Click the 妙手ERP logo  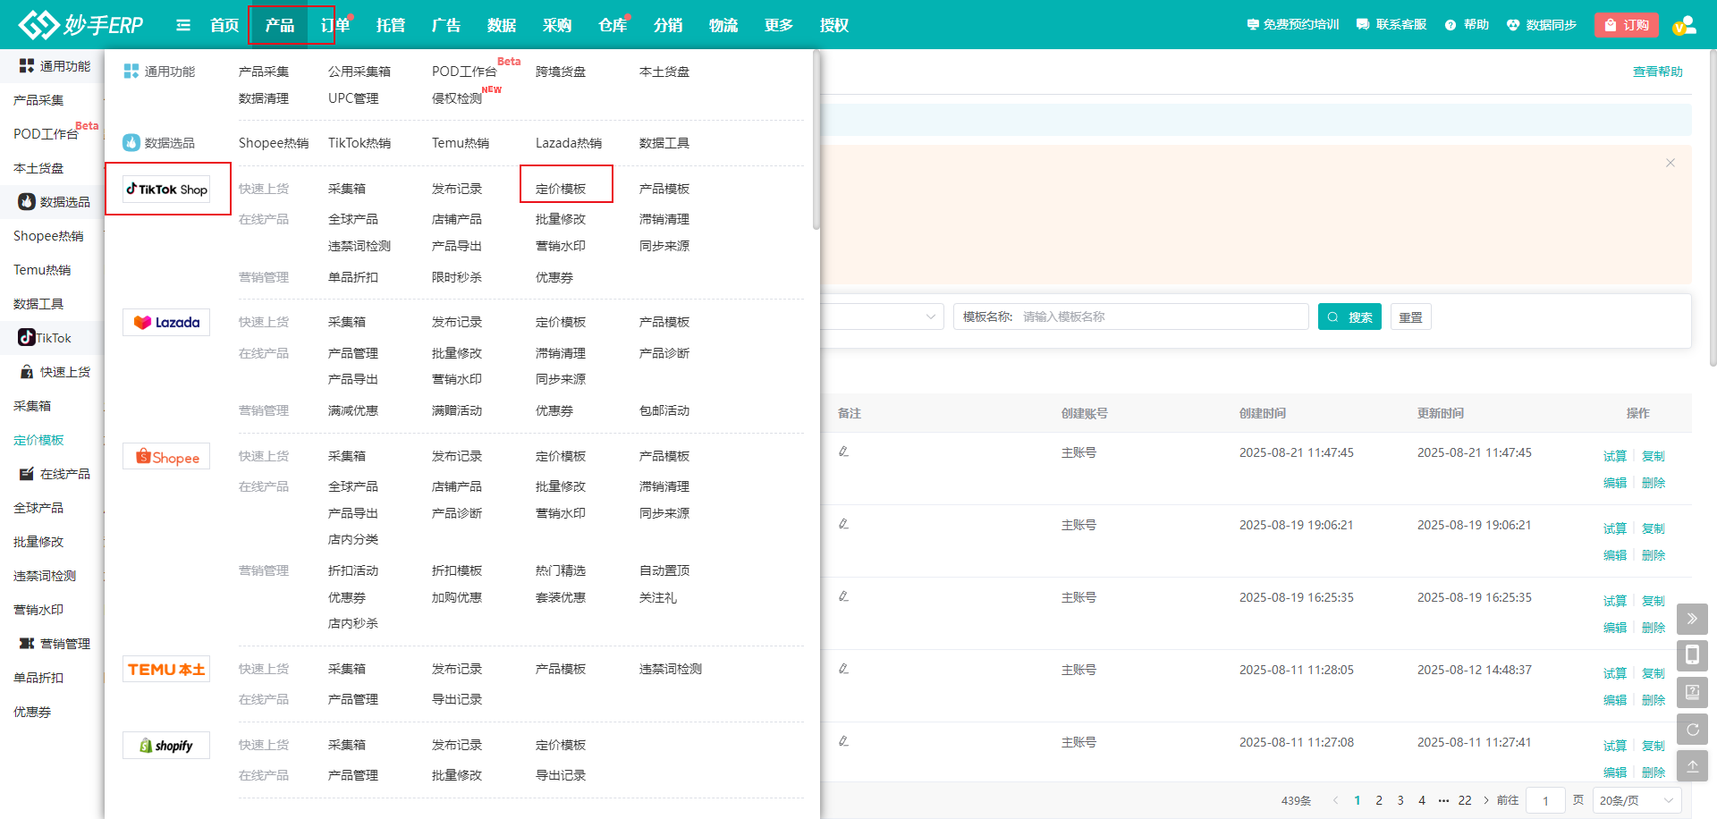coord(80,25)
